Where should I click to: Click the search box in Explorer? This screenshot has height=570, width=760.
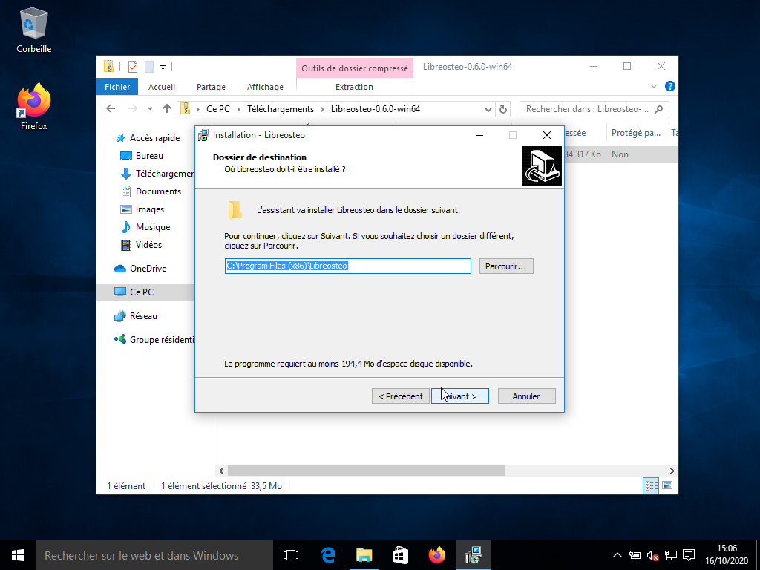click(594, 109)
